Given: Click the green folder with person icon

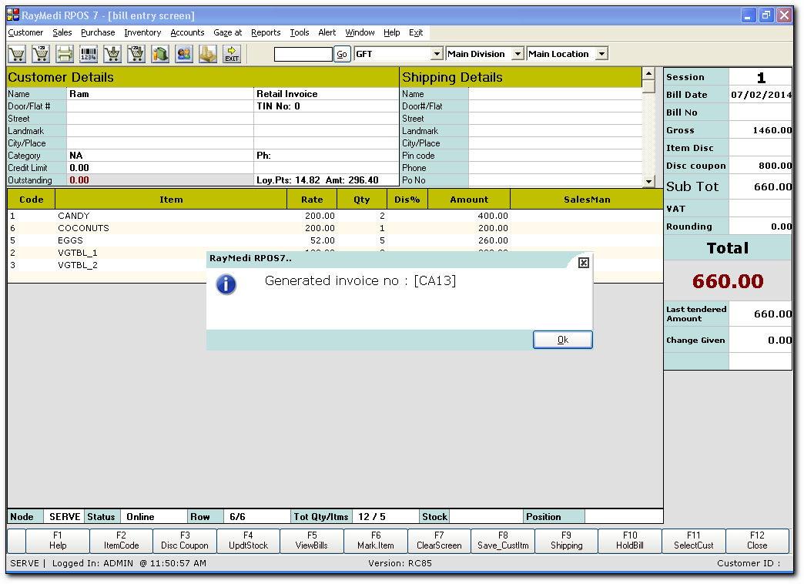Looking at the screenshot, I should [160, 54].
